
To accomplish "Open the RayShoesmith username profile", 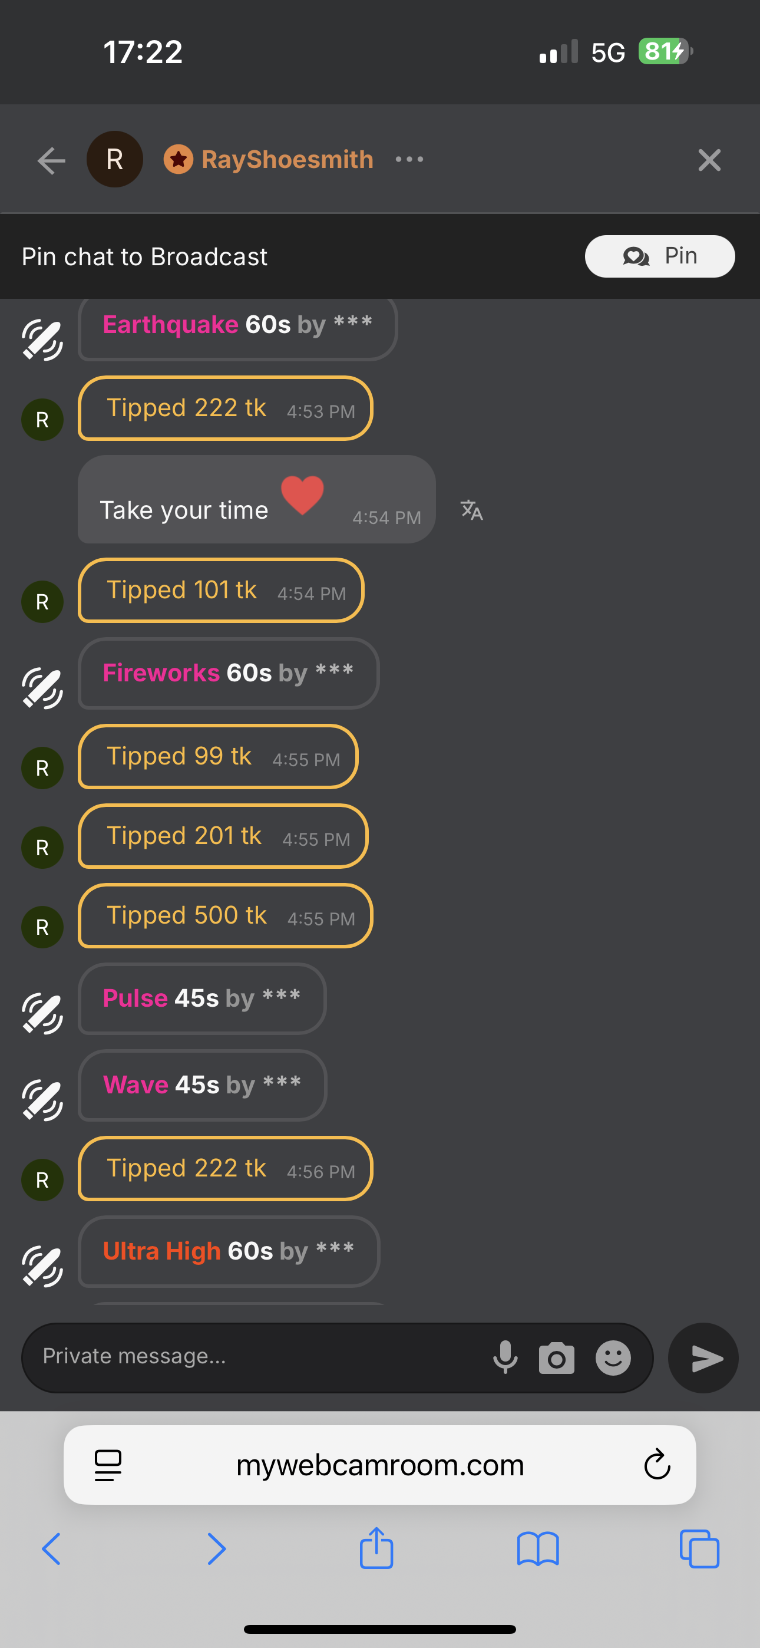I will [x=286, y=159].
